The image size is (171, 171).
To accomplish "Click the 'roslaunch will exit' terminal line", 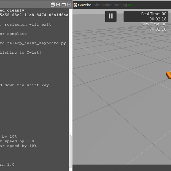I will tap(26, 25).
